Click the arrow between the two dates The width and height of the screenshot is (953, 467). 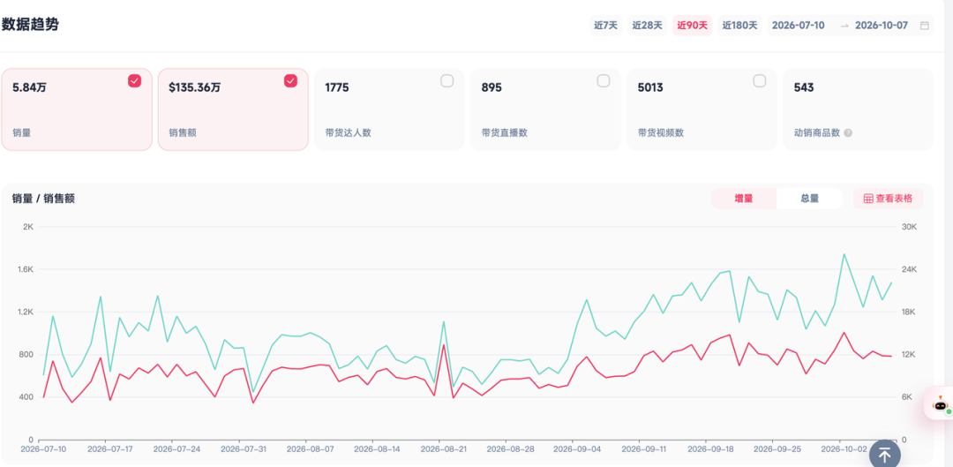tap(844, 26)
